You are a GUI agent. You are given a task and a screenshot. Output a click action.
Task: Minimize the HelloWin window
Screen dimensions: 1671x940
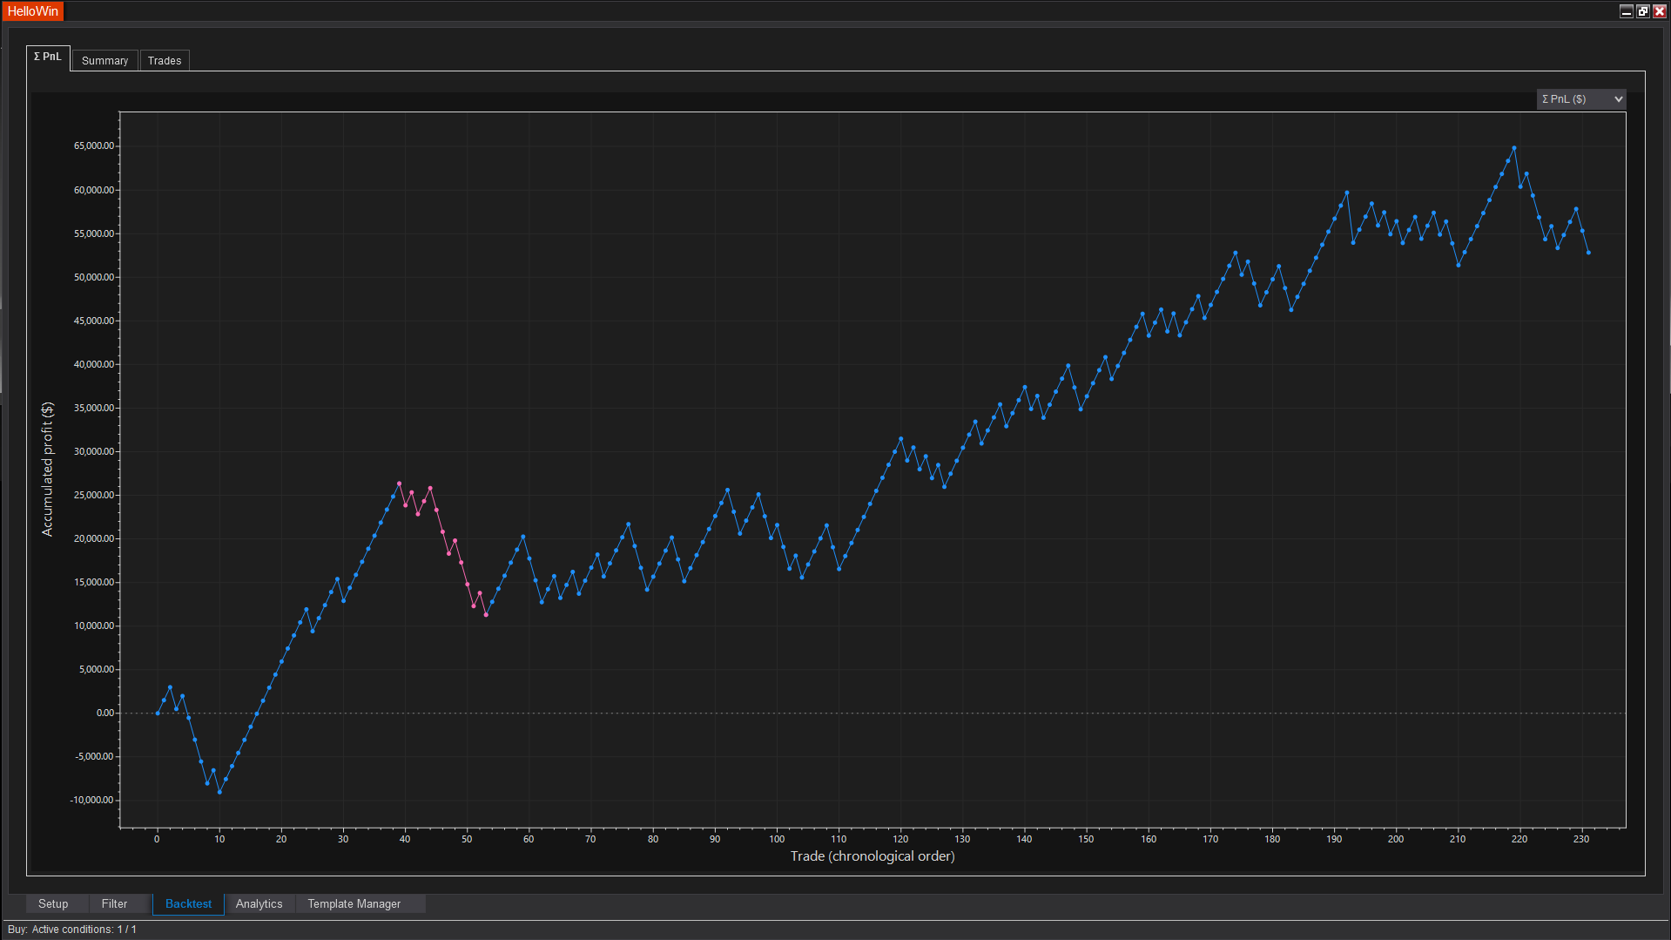tap(1626, 11)
